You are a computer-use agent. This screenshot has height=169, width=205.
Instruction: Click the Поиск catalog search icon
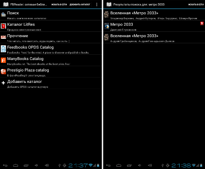pos(3,14)
